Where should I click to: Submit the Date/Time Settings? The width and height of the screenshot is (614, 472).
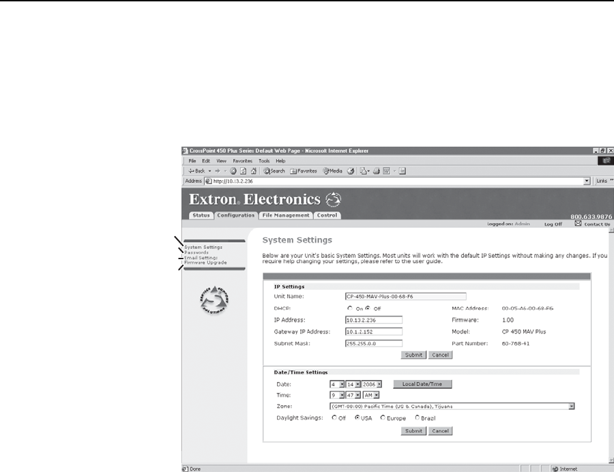coord(413,431)
